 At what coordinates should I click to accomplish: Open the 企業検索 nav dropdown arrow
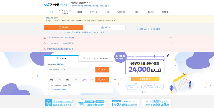tap(85, 12)
